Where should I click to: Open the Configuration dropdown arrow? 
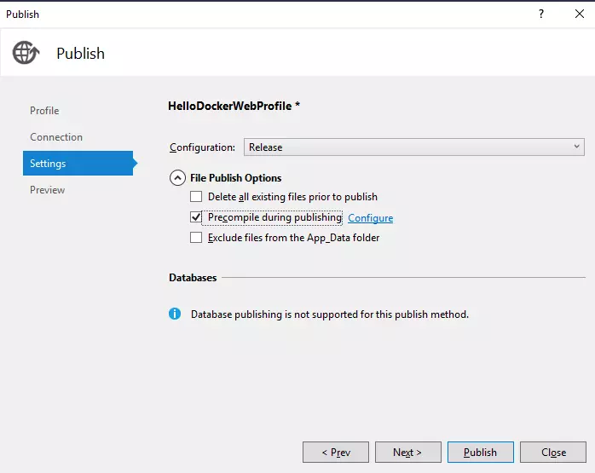tap(576, 147)
